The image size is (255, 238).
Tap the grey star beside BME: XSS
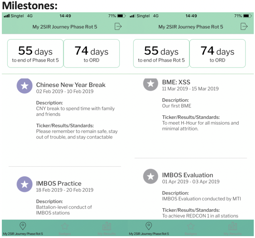point(150,83)
